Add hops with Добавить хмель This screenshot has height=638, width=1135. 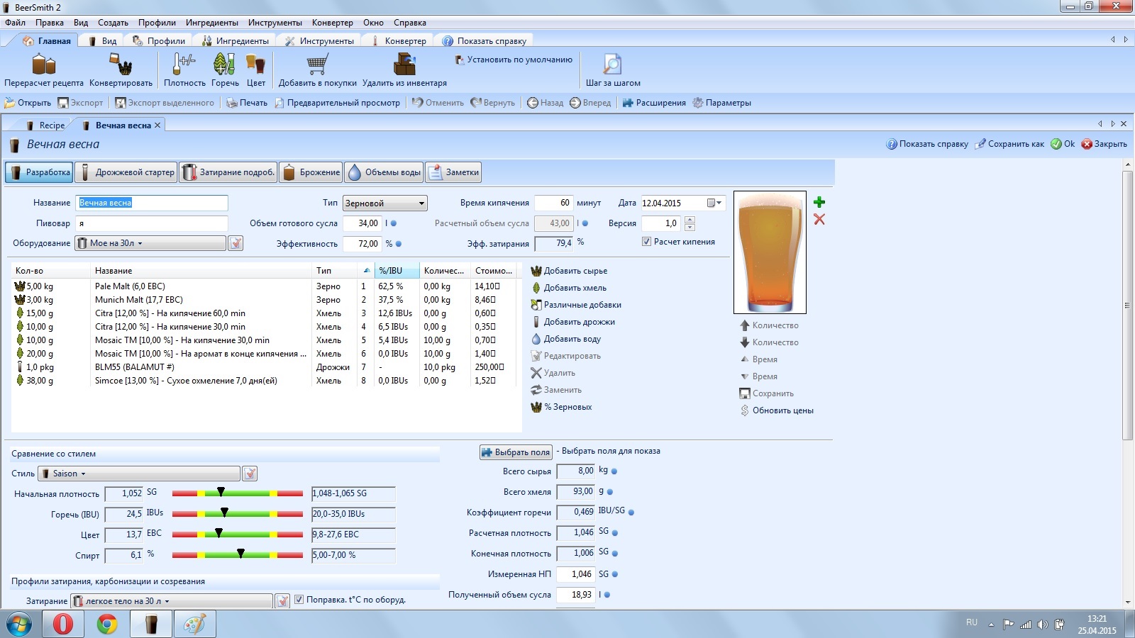(x=574, y=288)
